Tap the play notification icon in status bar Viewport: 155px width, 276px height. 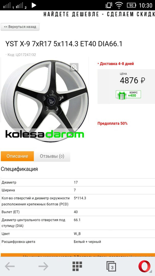pyautogui.click(x=34, y=5)
